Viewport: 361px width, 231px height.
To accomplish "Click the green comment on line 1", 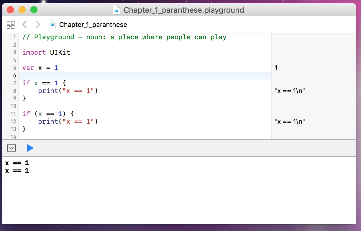I will (124, 37).
